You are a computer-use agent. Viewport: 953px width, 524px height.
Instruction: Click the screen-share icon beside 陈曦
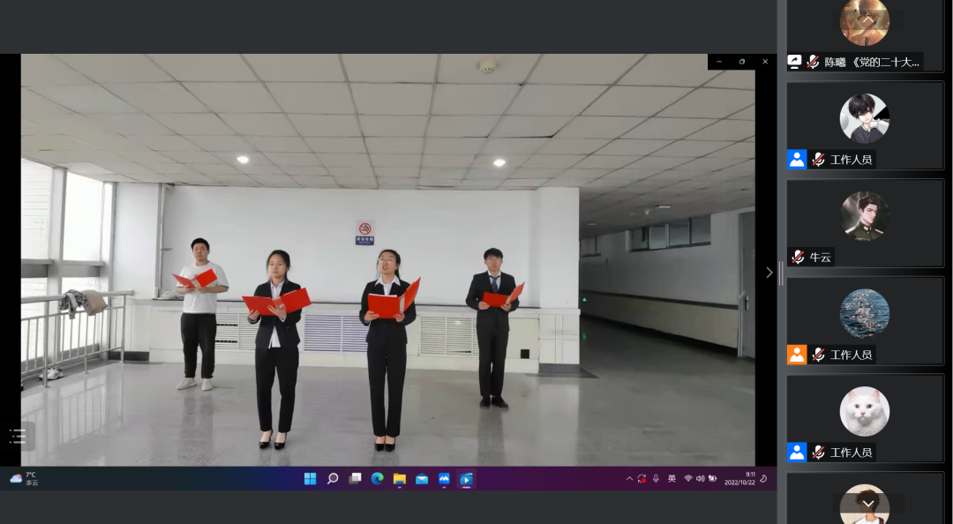point(795,62)
